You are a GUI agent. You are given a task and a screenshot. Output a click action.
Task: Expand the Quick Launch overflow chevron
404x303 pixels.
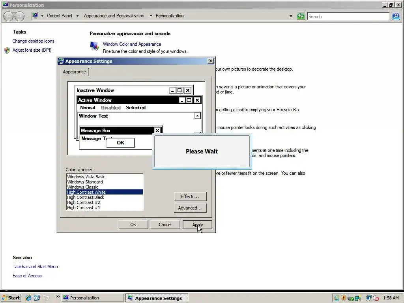click(58, 297)
